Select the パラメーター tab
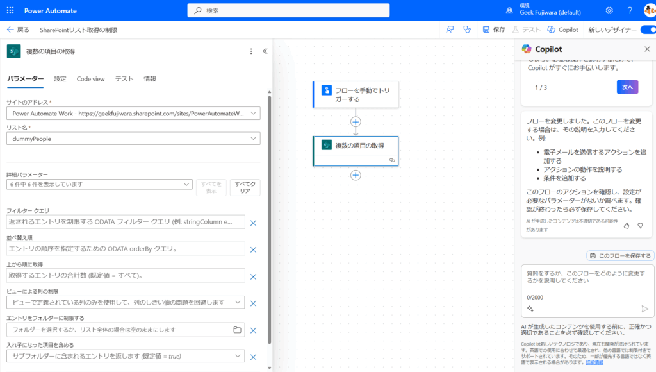 point(25,79)
